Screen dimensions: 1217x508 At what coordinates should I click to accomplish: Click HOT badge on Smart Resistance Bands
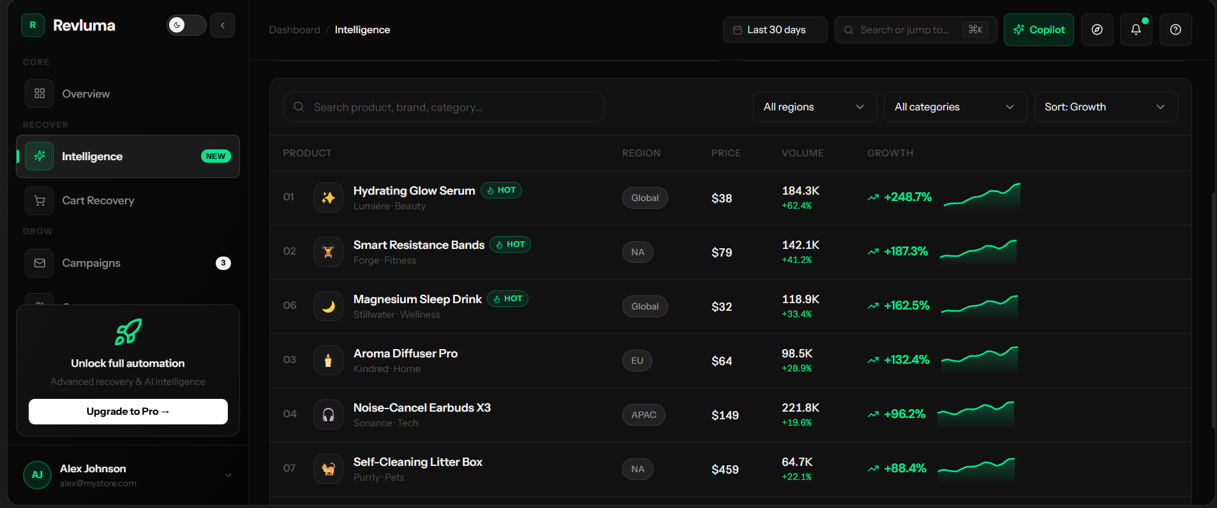[x=511, y=244]
